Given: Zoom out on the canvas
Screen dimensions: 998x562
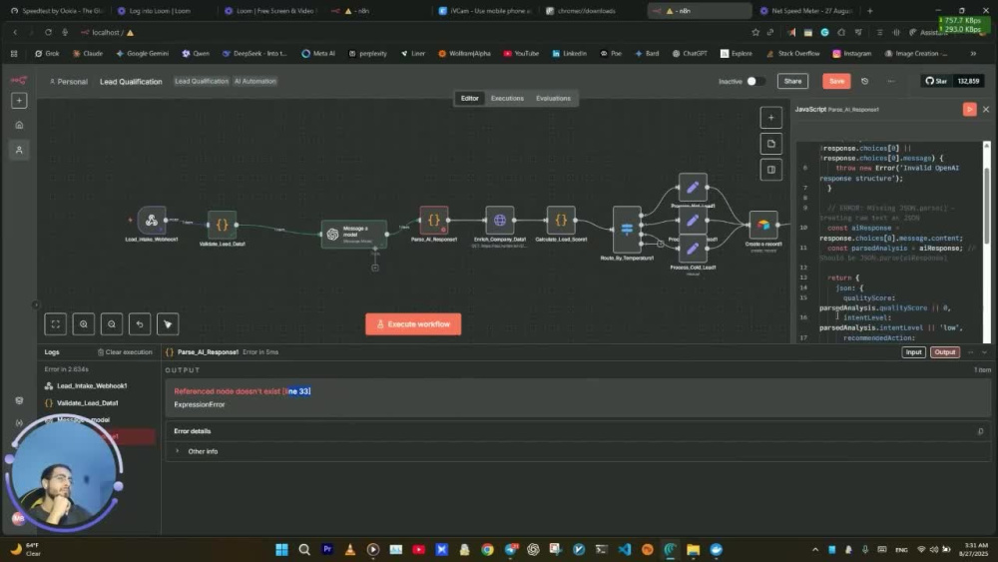Looking at the screenshot, I should tap(112, 324).
